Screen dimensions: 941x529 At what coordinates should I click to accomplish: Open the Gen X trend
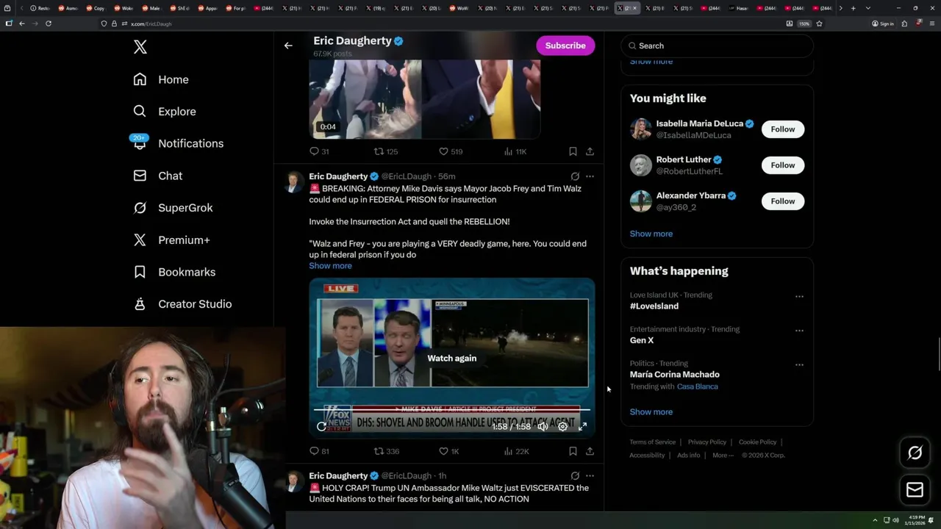[642, 340]
